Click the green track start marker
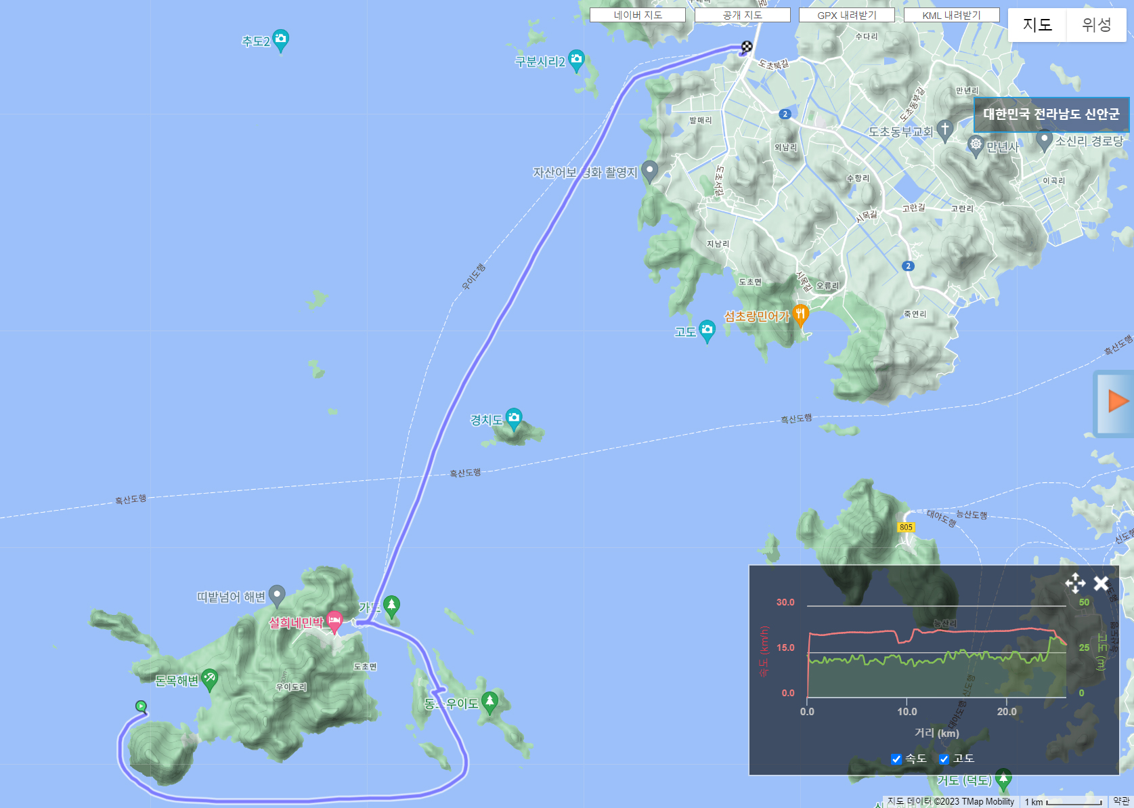This screenshot has width=1134, height=808. pyautogui.click(x=141, y=706)
